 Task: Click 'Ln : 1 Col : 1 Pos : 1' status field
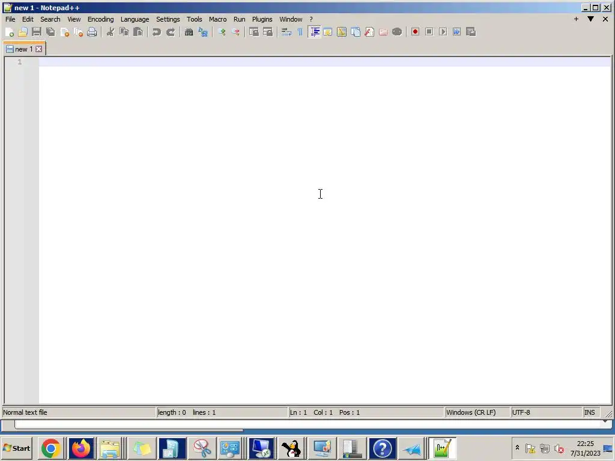point(366,412)
